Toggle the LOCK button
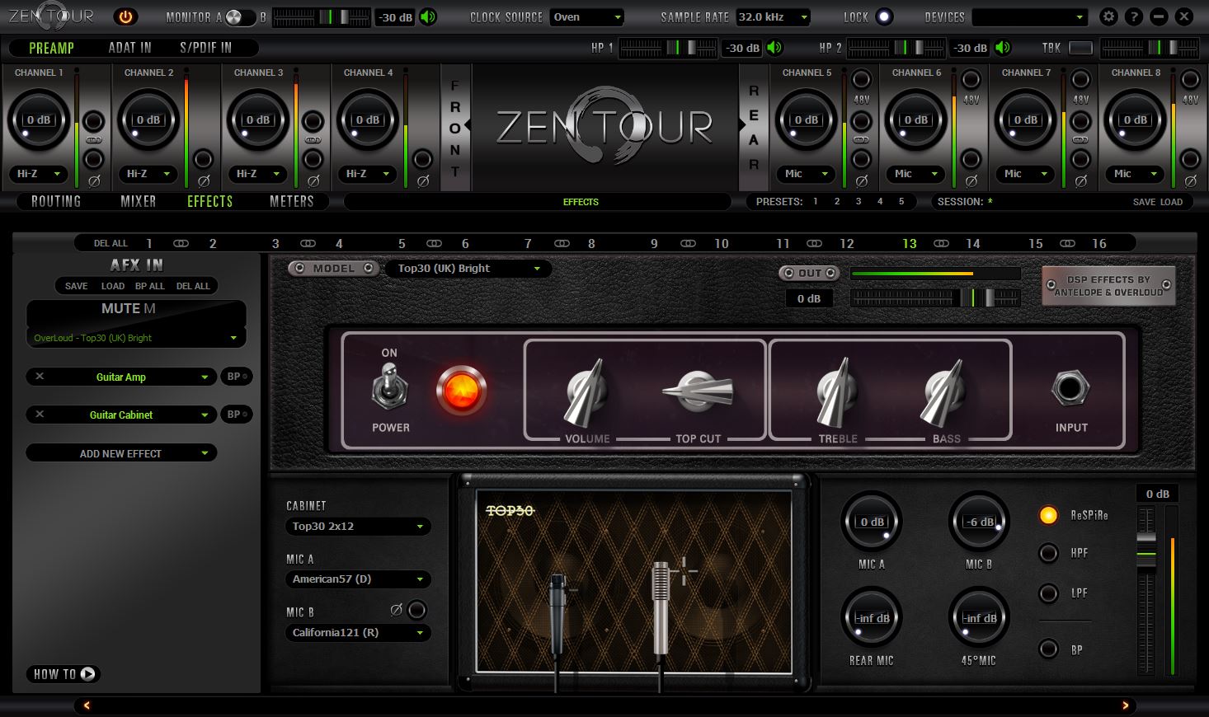The height and width of the screenshot is (717, 1209). tap(883, 16)
